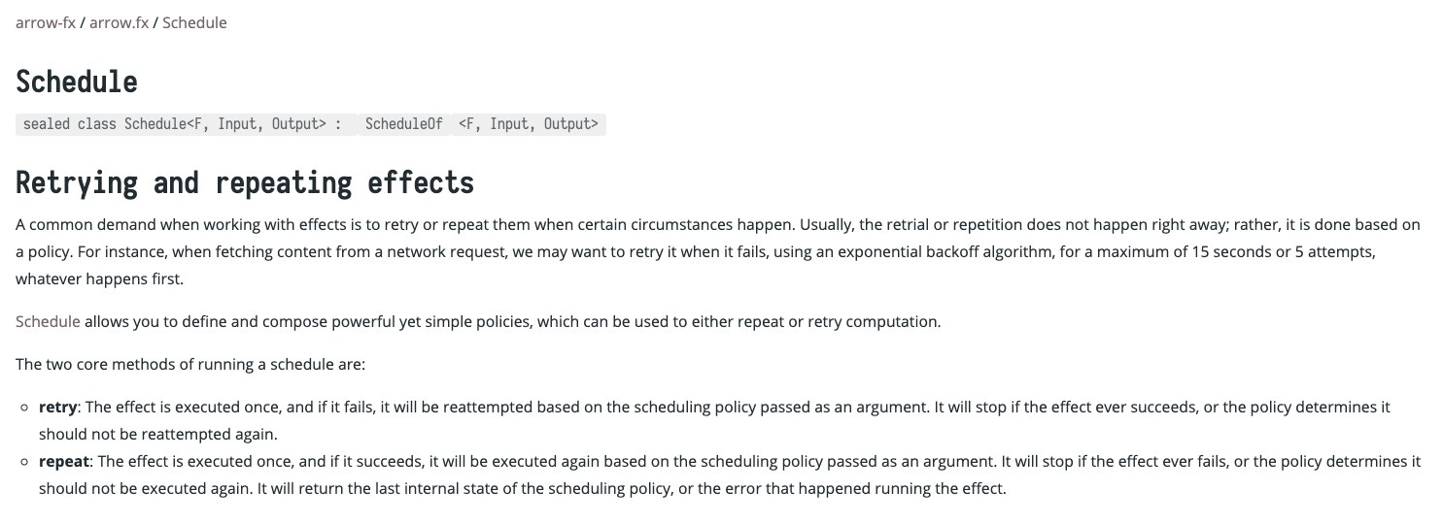Click the bold repeat term

(x=64, y=462)
